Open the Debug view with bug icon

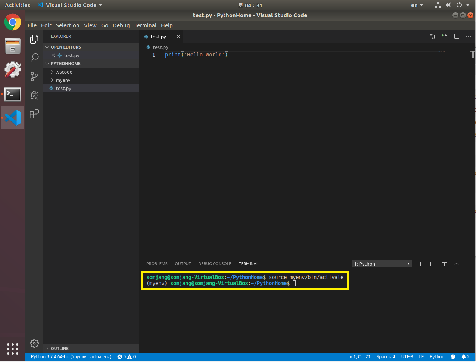point(34,95)
